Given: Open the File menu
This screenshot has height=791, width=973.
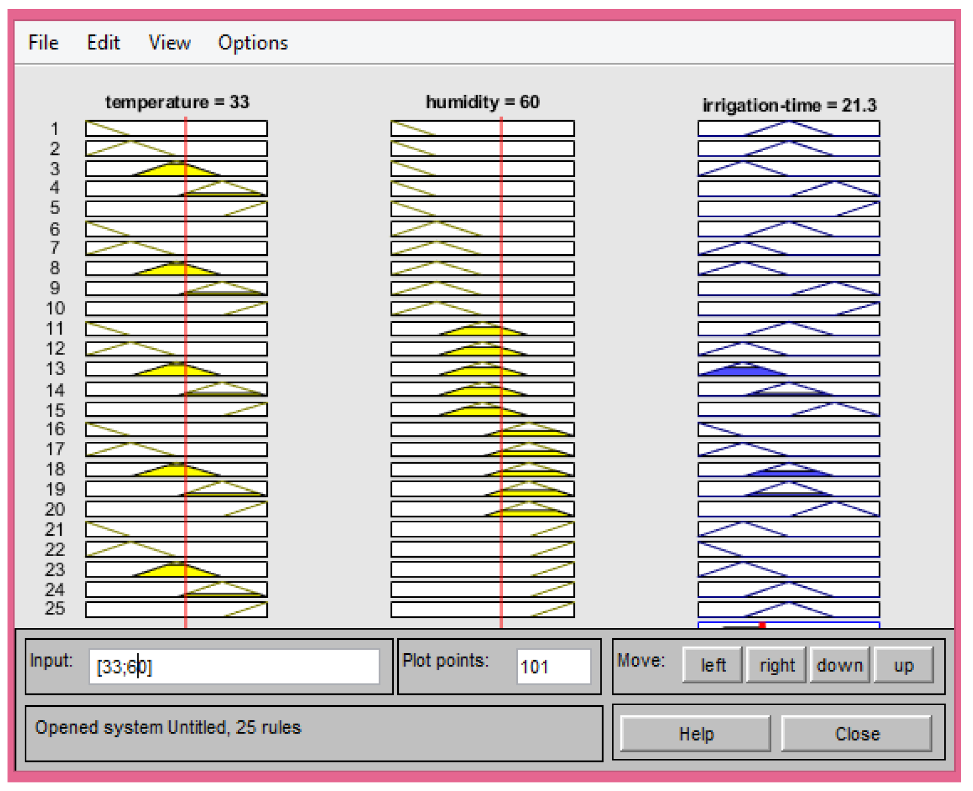Looking at the screenshot, I should (x=43, y=42).
